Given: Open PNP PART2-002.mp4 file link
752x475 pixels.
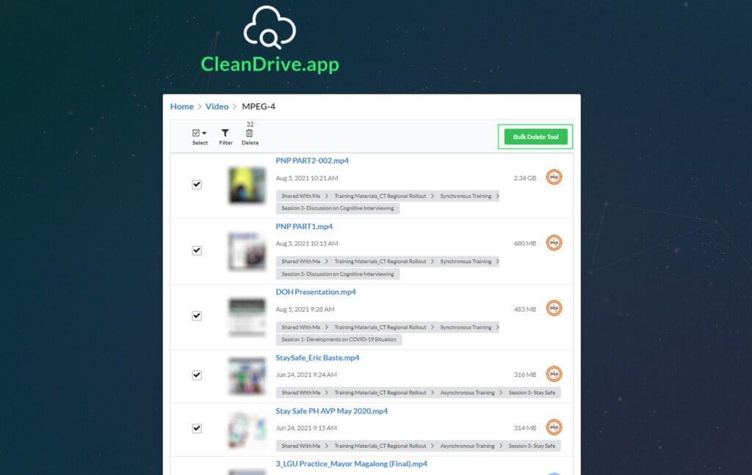Looking at the screenshot, I should point(312,161).
